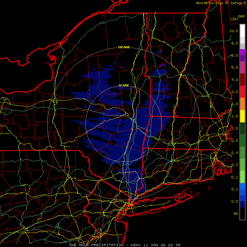
Task: Click the black ND legend swatch
Action: tap(242, 214)
